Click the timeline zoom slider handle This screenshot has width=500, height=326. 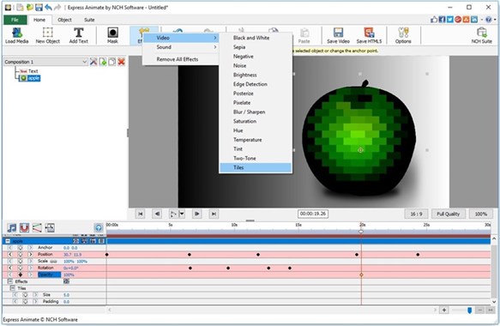(x=469, y=310)
